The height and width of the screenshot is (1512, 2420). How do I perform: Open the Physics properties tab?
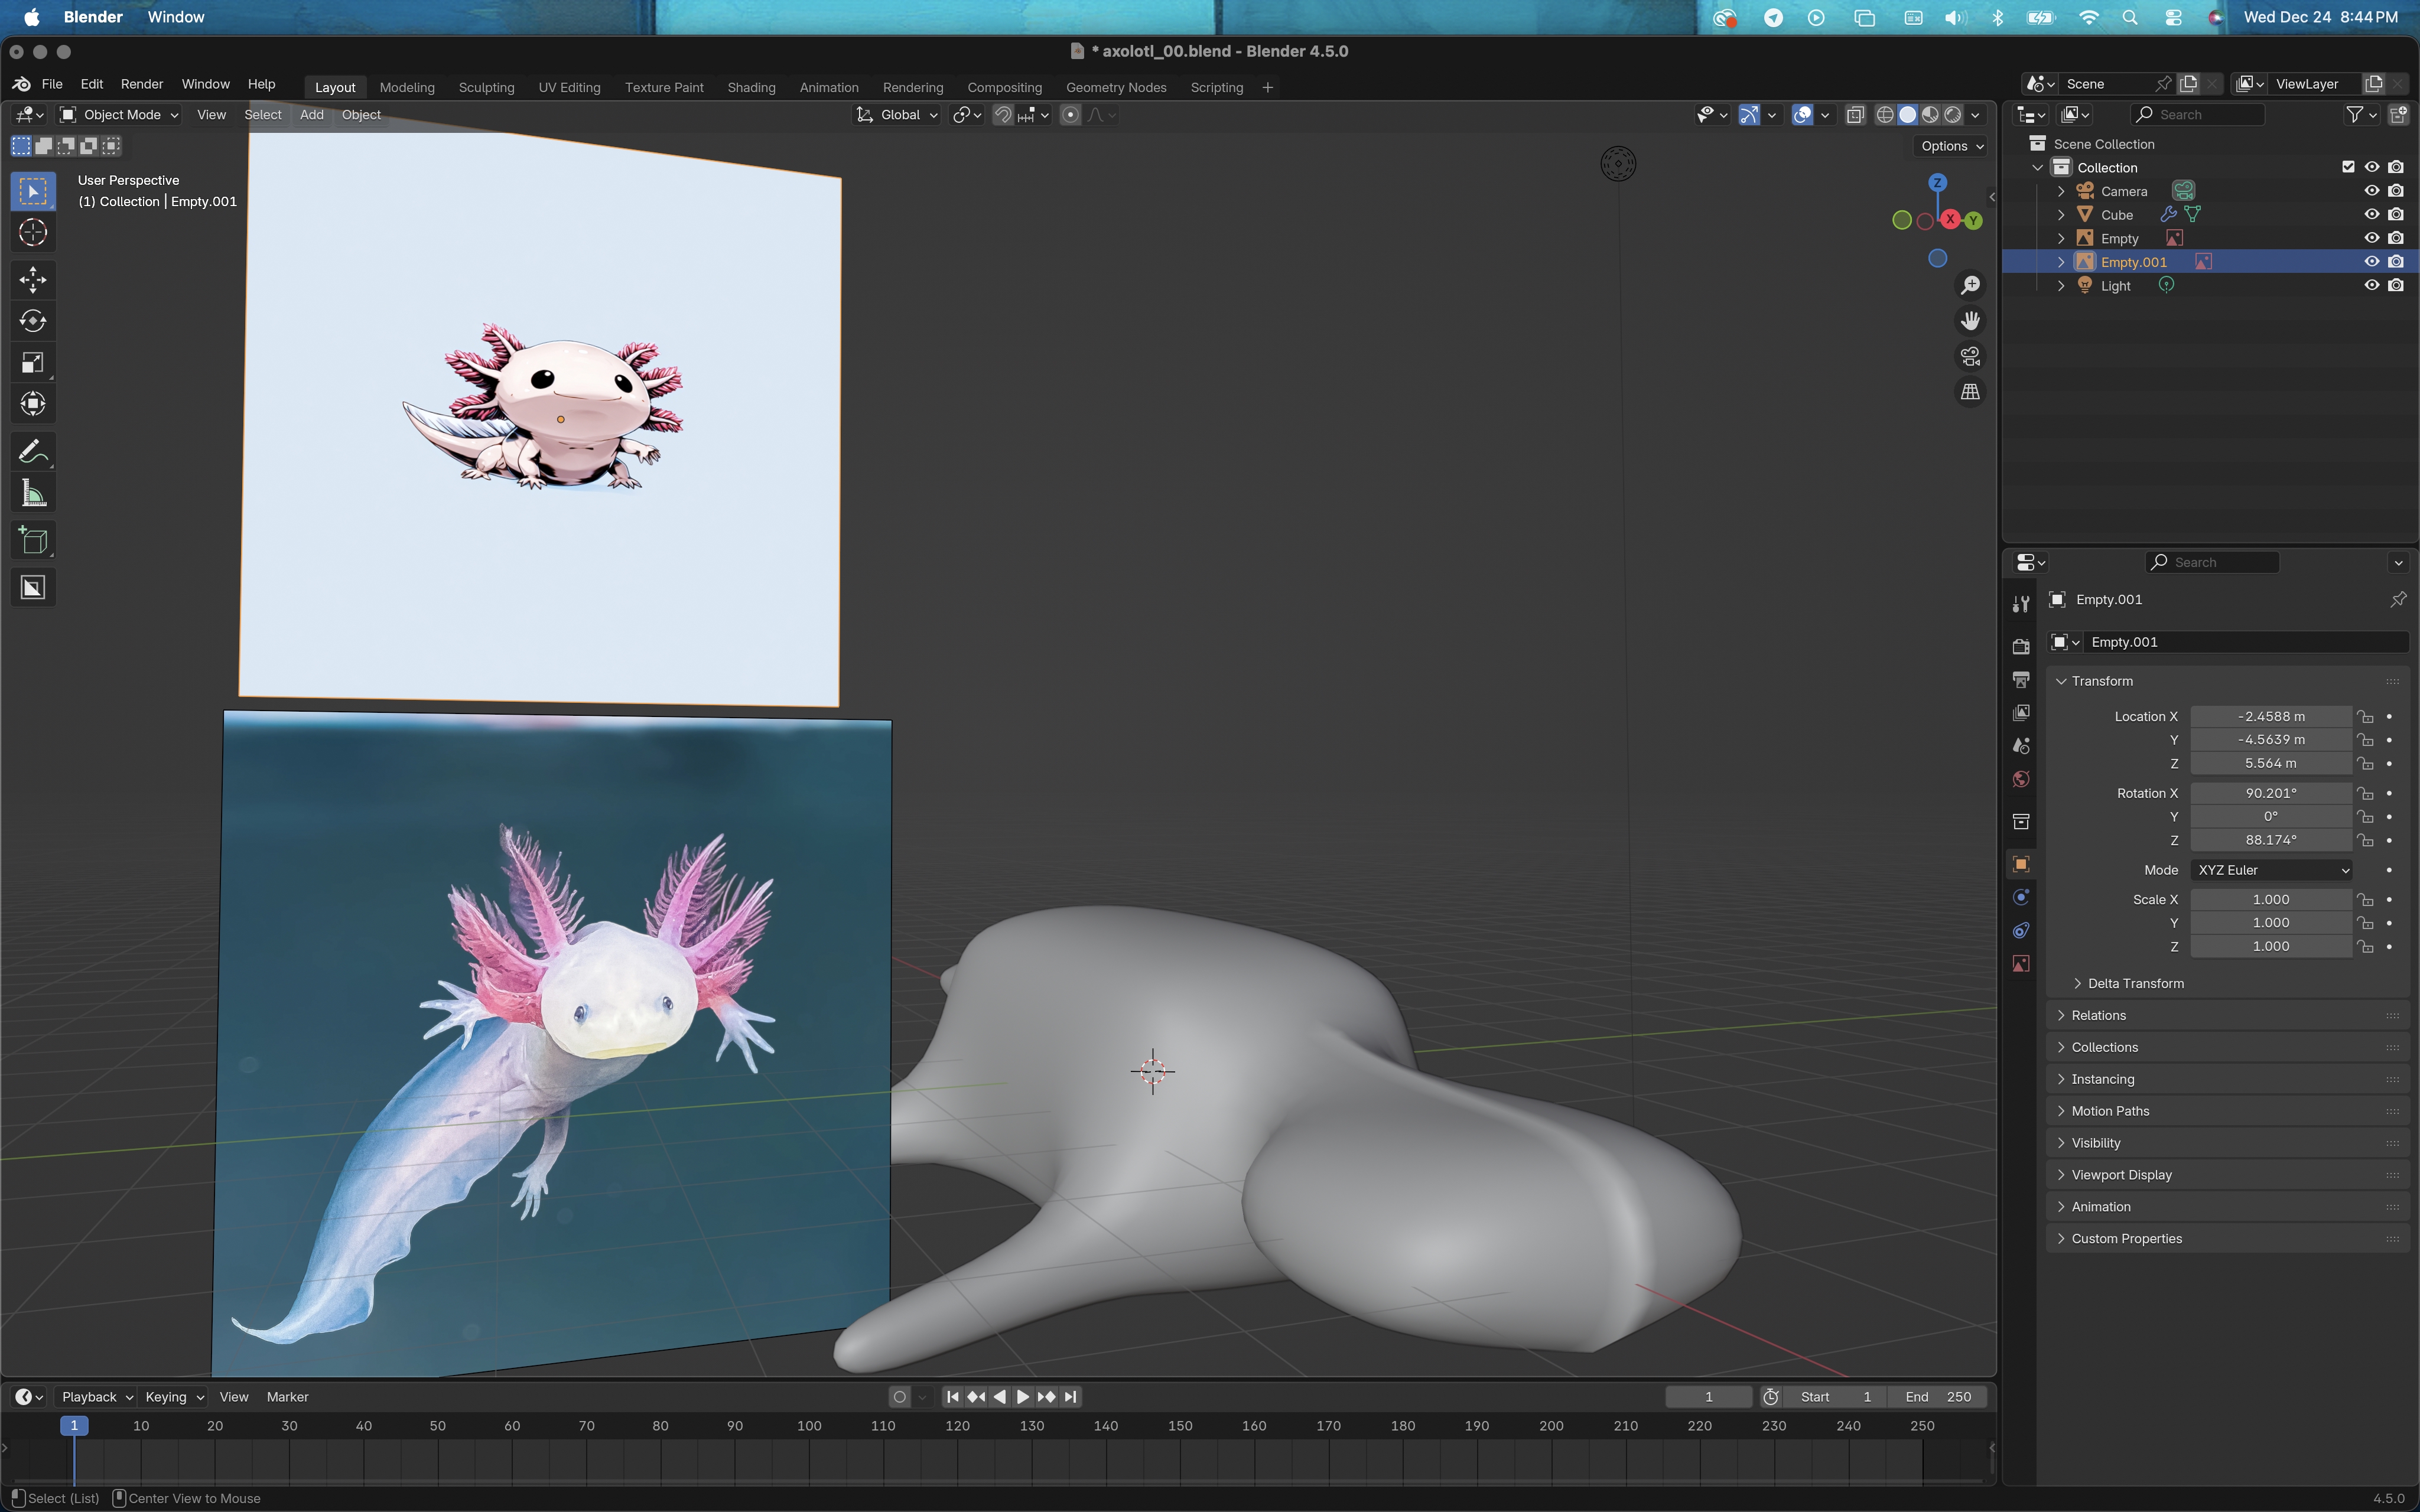(x=2021, y=897)
